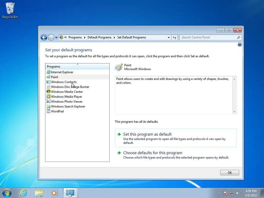Image resolution: width=264 pixels, height=198 pixels.
Task: Click the Show desktop strip at taskbar end
Action: pyautogui.click(x=262, y=193)
